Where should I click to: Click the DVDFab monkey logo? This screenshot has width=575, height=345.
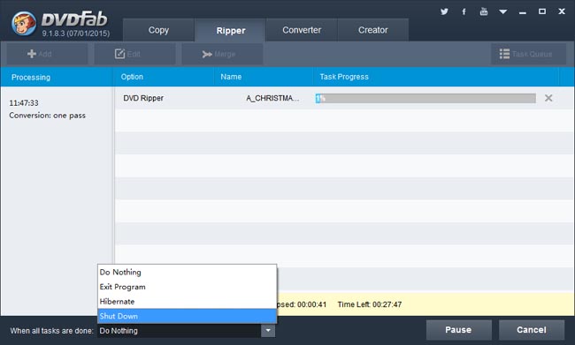click(x=24, y=24)
